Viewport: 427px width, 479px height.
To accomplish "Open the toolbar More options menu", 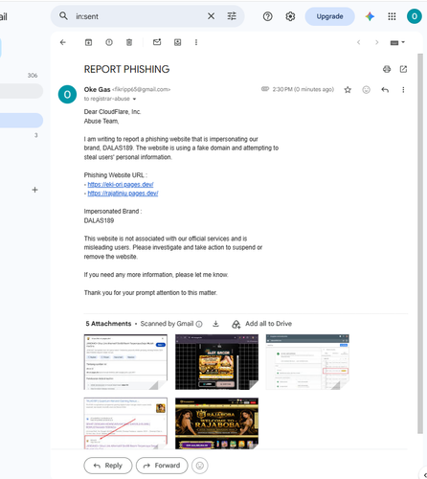I will (196, 42).
